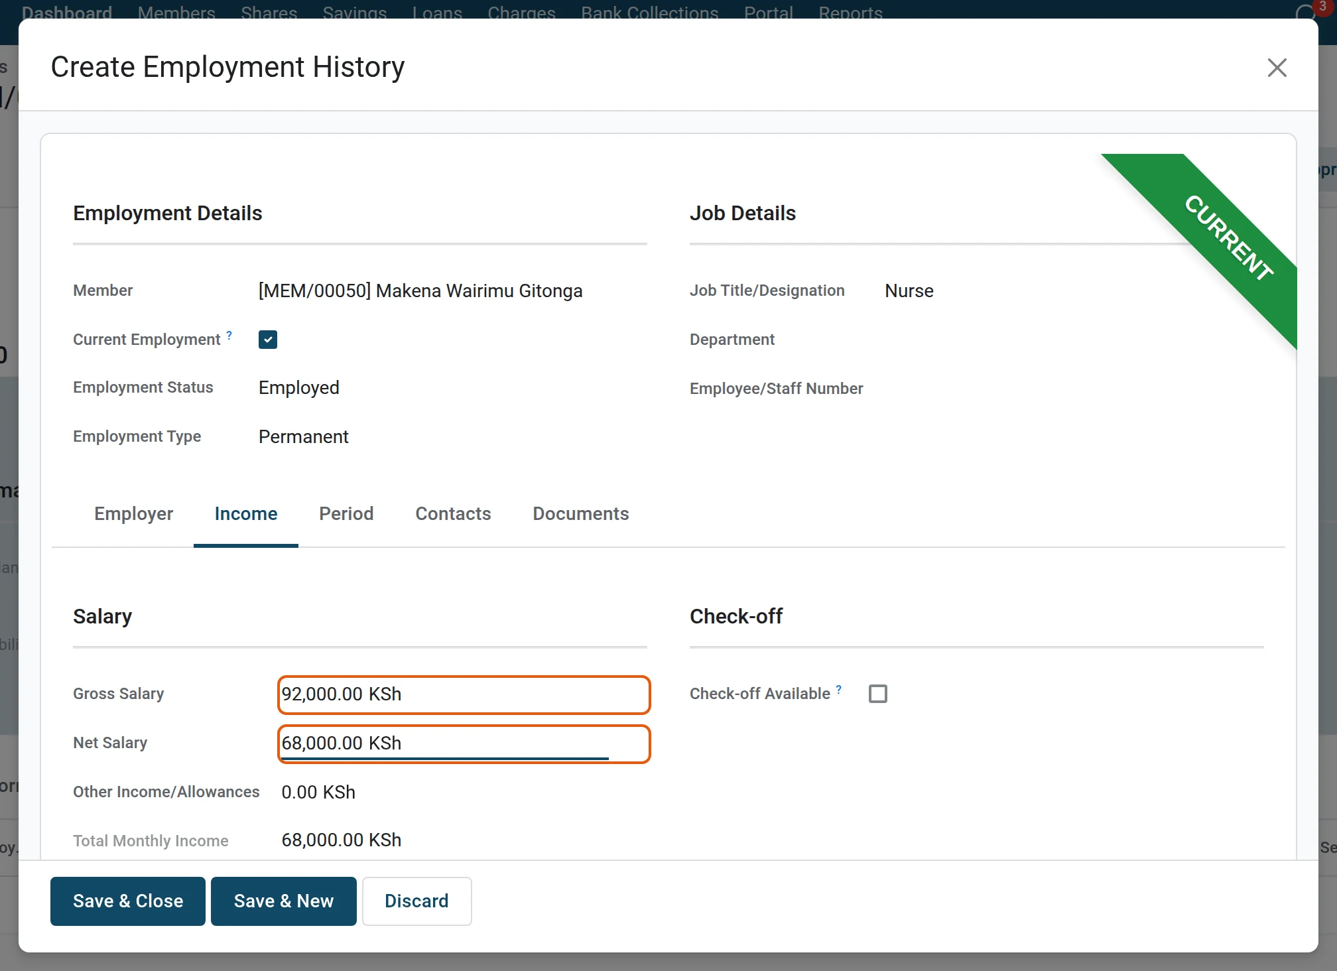
Task: Open the Members menu
Action: coord(176,12)
